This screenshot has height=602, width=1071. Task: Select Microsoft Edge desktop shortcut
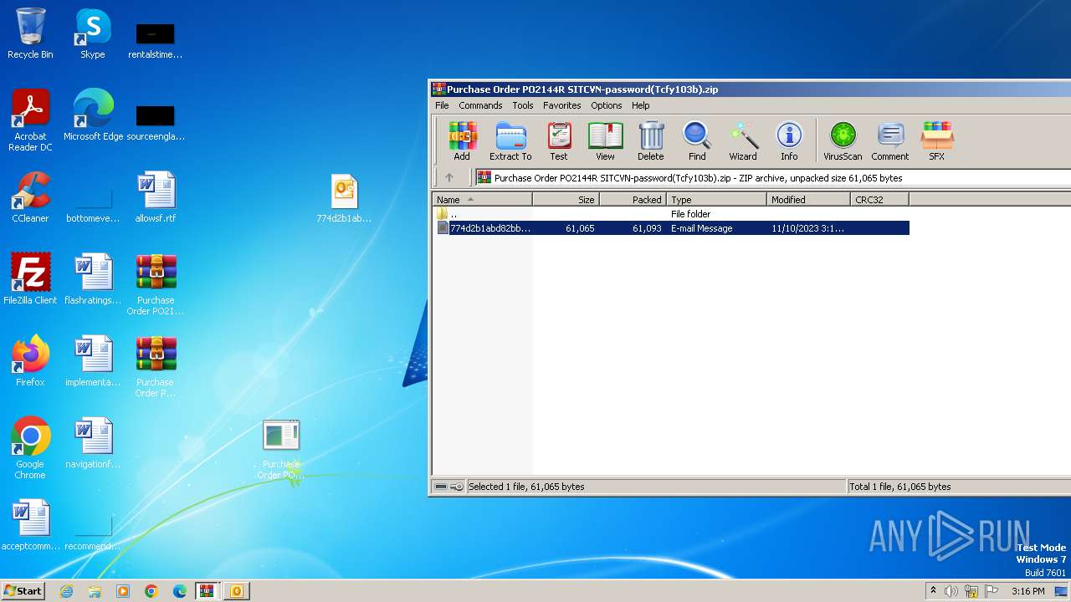(x=93, y=115)
